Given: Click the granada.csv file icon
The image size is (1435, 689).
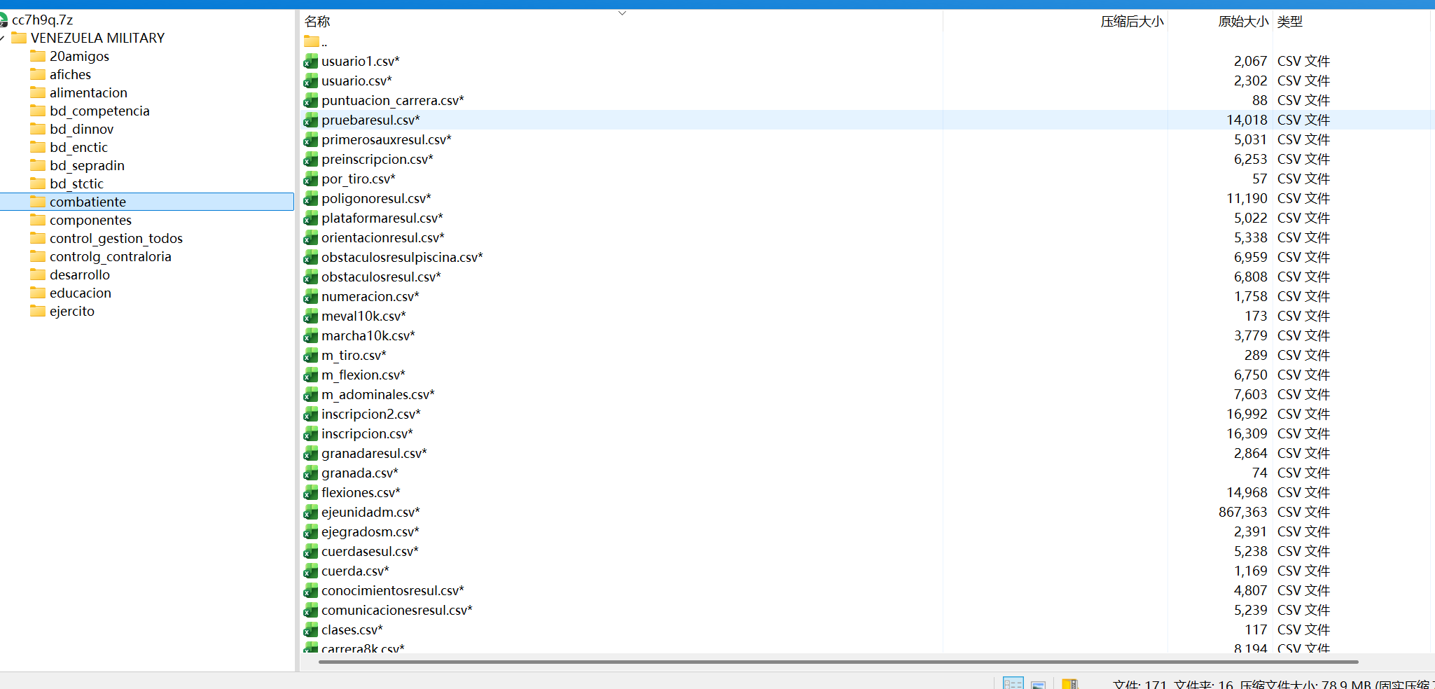Looking at the screenshot, I should click(311, 473).
